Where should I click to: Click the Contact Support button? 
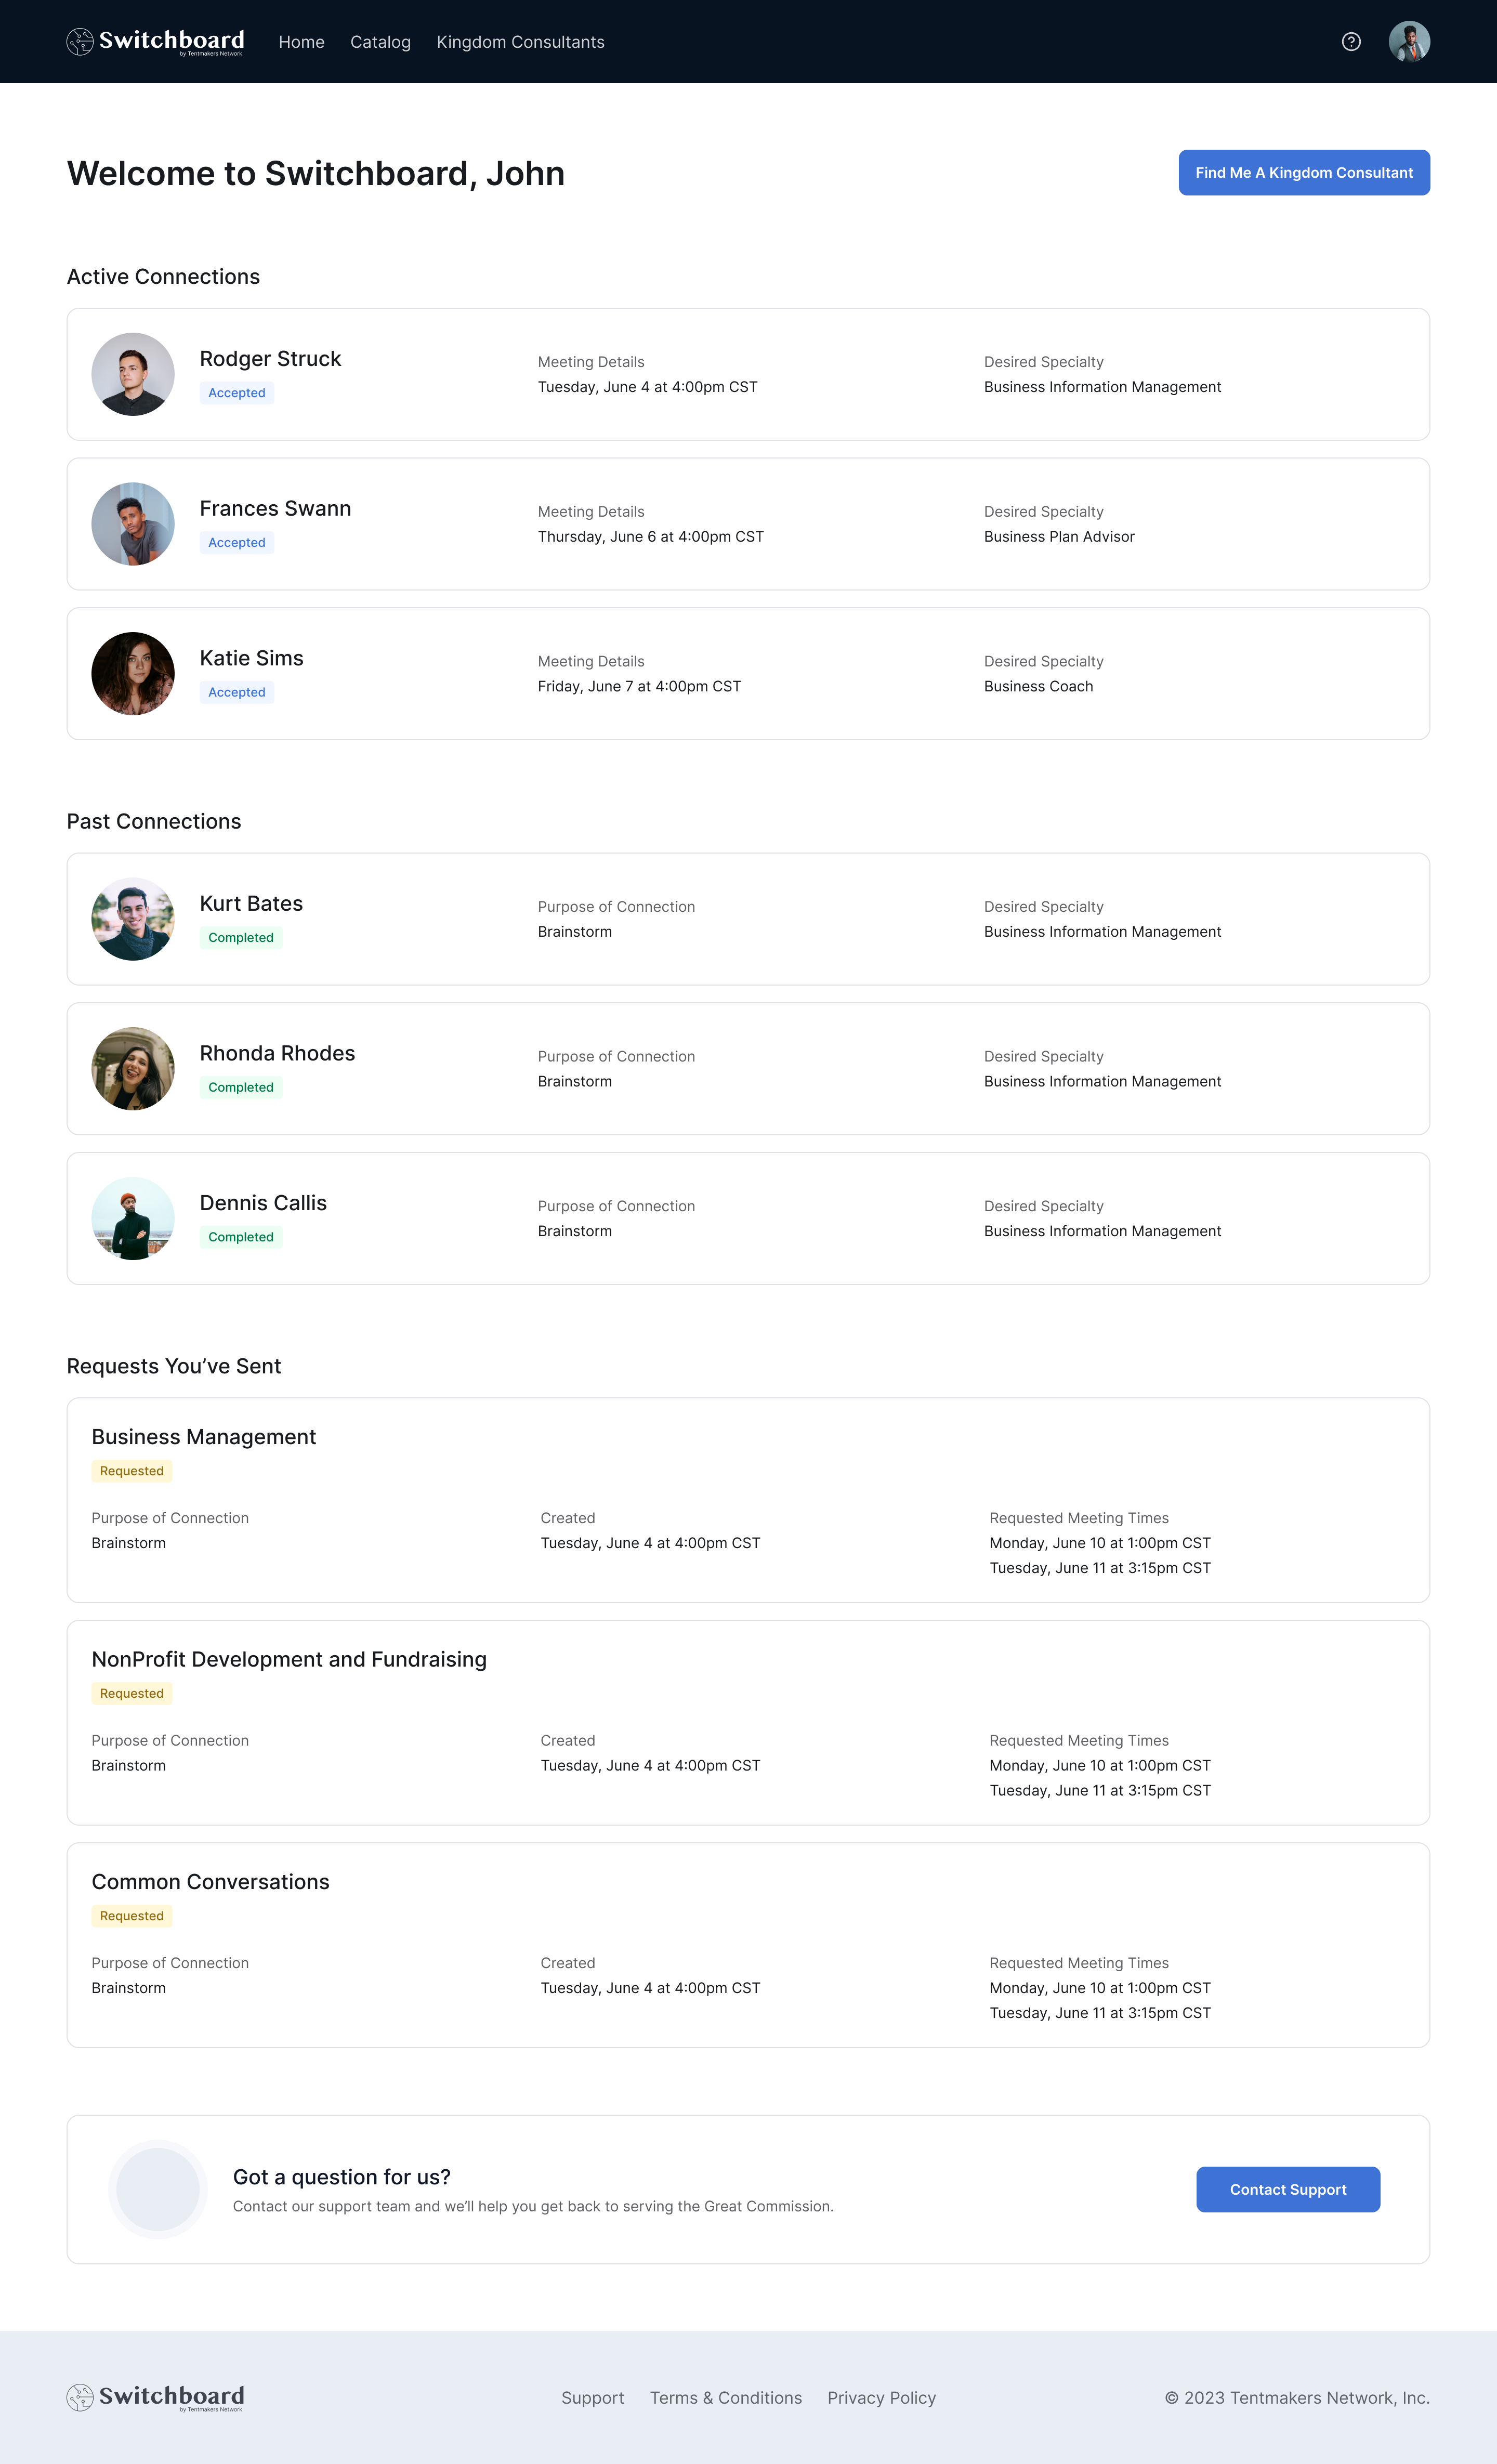click(1288, 2189)
